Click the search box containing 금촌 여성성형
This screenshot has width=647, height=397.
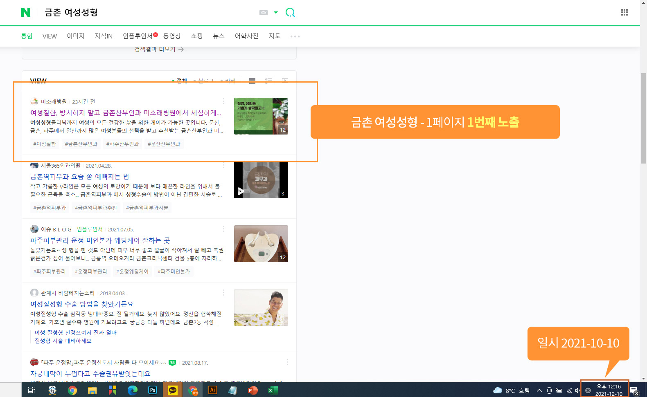(x=147, y=13)
